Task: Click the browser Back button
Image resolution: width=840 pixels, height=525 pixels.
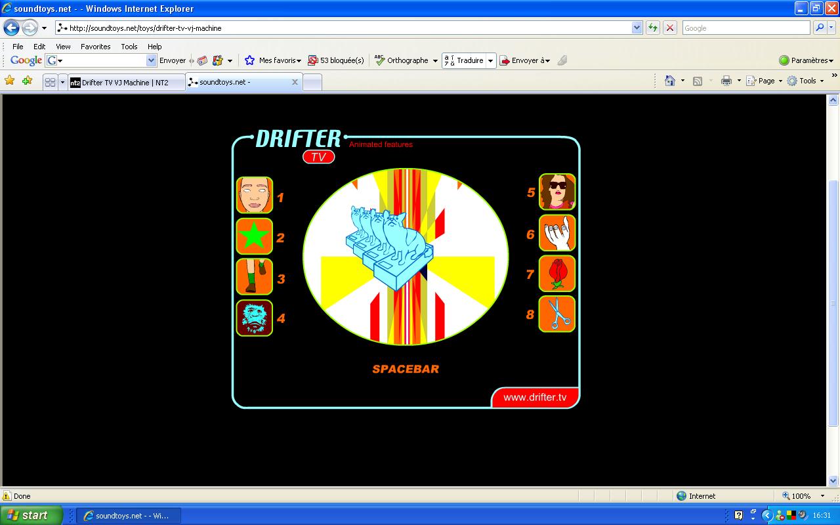Action: click(x=11, y=28)
